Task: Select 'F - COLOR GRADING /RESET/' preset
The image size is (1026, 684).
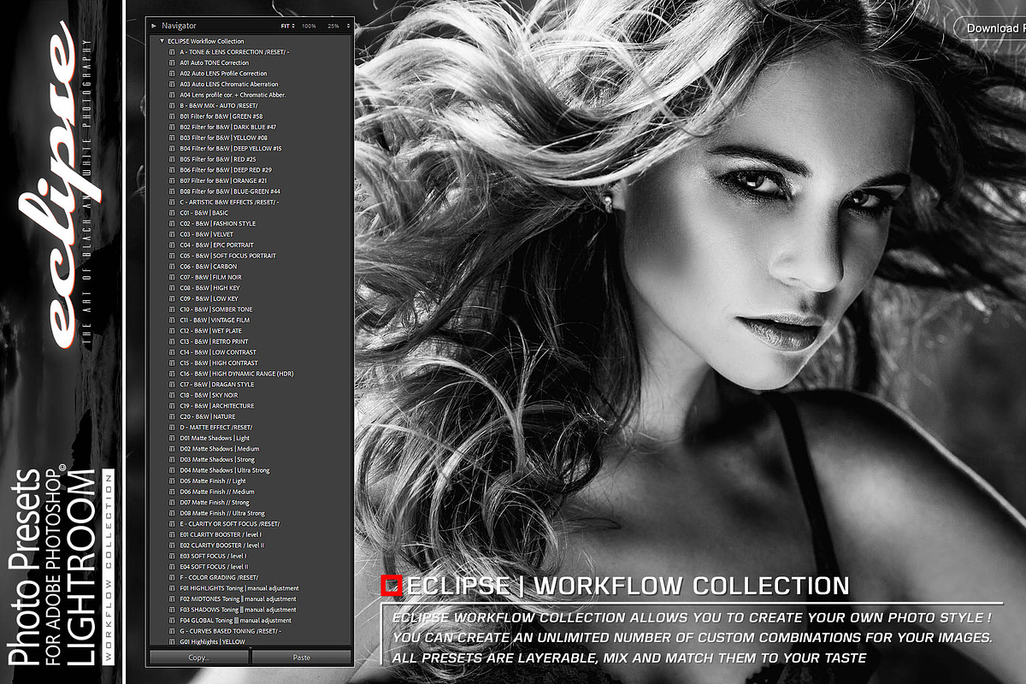Action: pyautogui.click(x=219, y=577)
